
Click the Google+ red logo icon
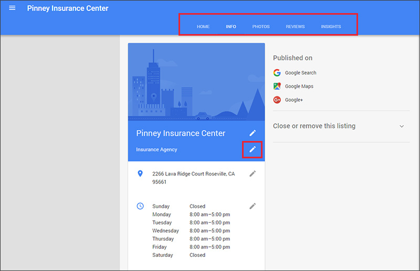[277, 100]
